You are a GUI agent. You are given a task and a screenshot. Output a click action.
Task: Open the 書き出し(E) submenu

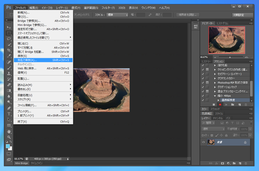tap(43, 89)
